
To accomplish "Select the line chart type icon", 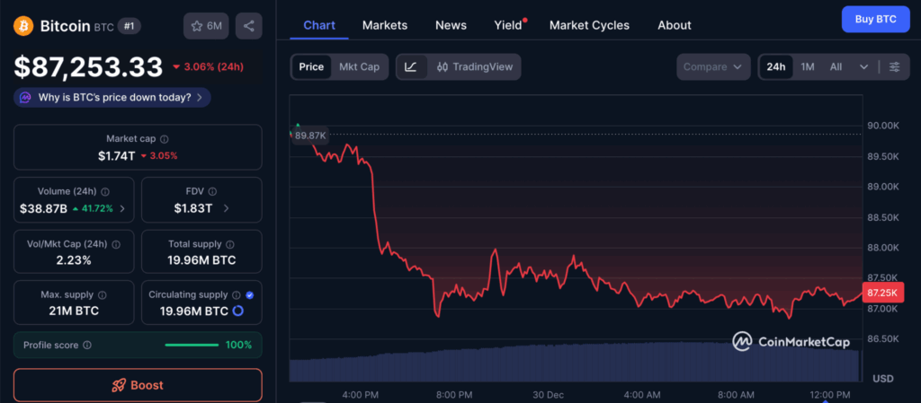I will [411, 66].
